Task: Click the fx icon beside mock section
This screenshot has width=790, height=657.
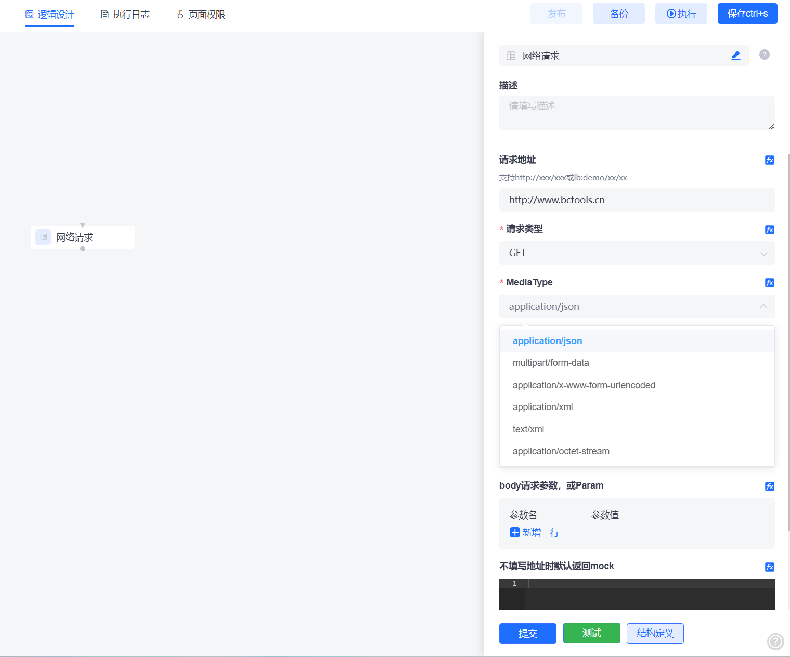Action: (769, 567)
